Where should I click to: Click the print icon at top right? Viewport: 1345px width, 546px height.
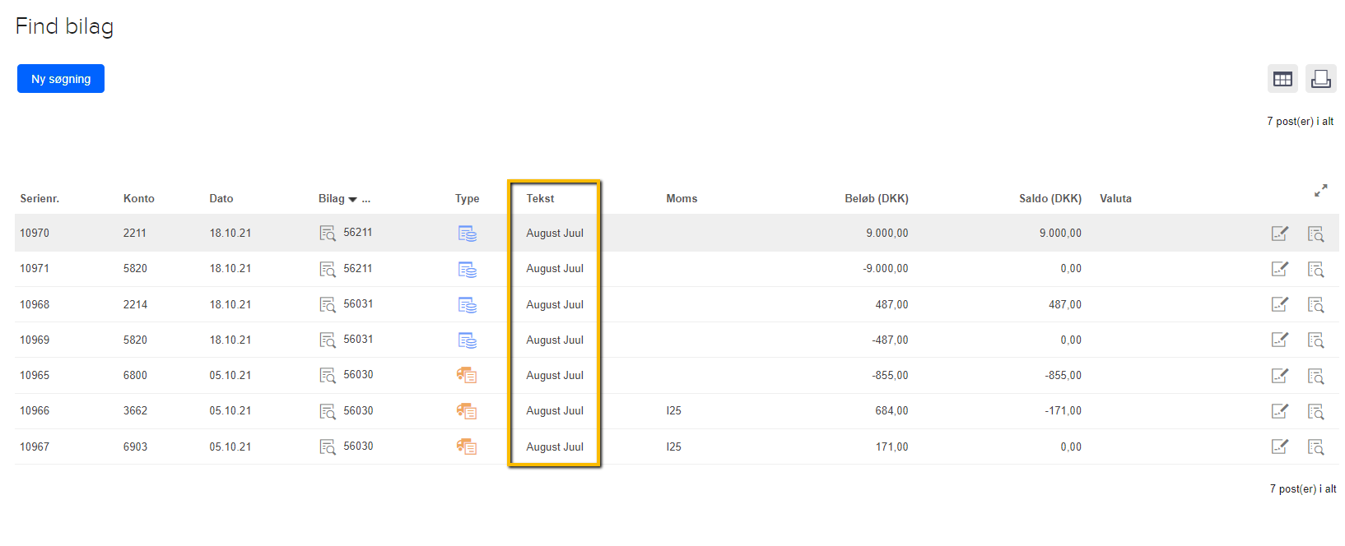coord(1320,79)
